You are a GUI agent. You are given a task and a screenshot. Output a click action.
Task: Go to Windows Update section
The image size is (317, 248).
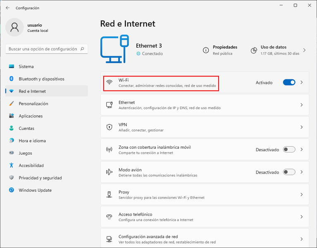(x=47, y=190)
